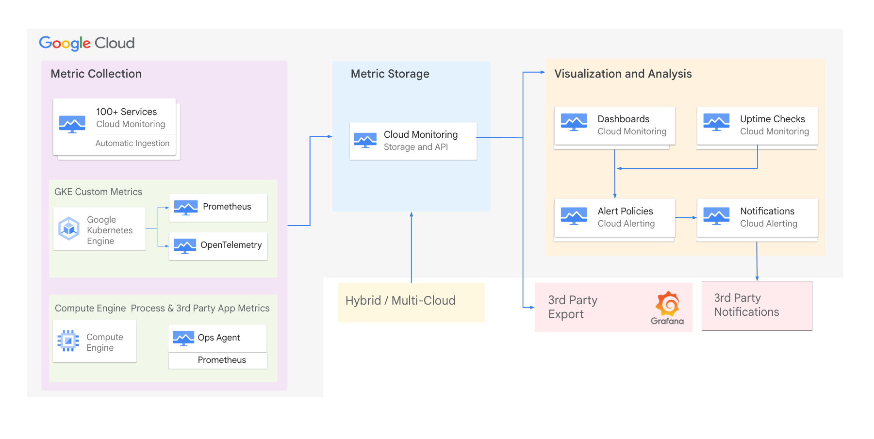The width and height of the screenshot is (874, 439).
Task: Click the 3rd Party Export label
Action: pos(573,307)
